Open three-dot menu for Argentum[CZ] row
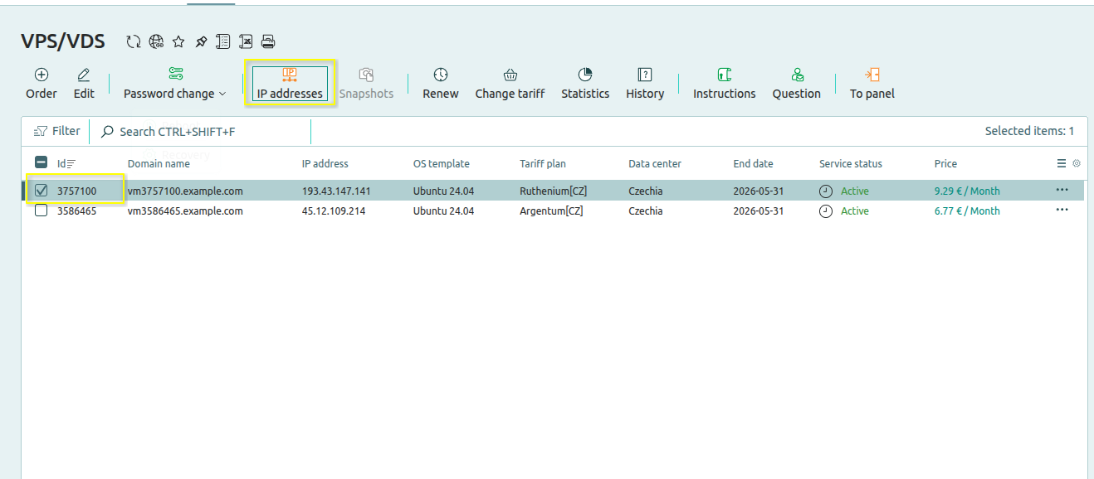Screen dimensions: 1094x479 tap(1062, 210)
